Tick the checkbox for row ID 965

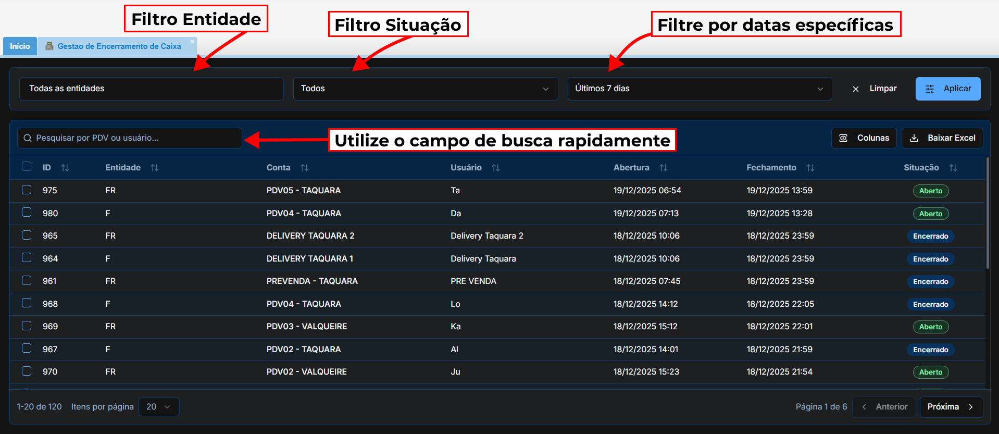tap(27, 235)
